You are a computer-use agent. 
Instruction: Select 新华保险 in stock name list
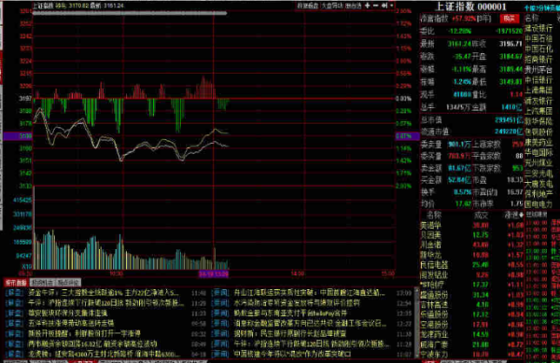[x=539, y=121]
